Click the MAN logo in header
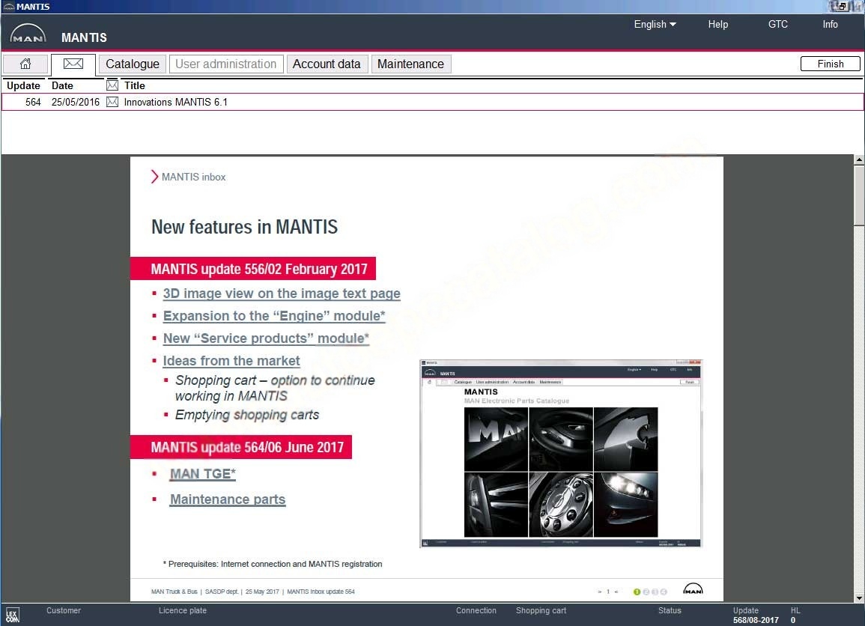Image resolution: width=865 pixels, height=626 pixels. click(x=28, y=35)
